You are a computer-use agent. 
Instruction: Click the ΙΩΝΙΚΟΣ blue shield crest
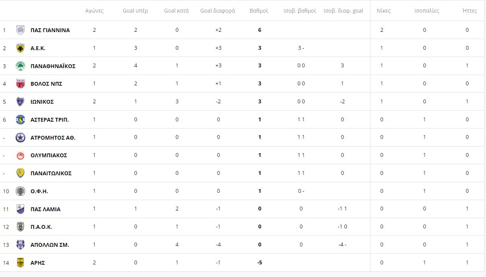(x=20, y=102)
